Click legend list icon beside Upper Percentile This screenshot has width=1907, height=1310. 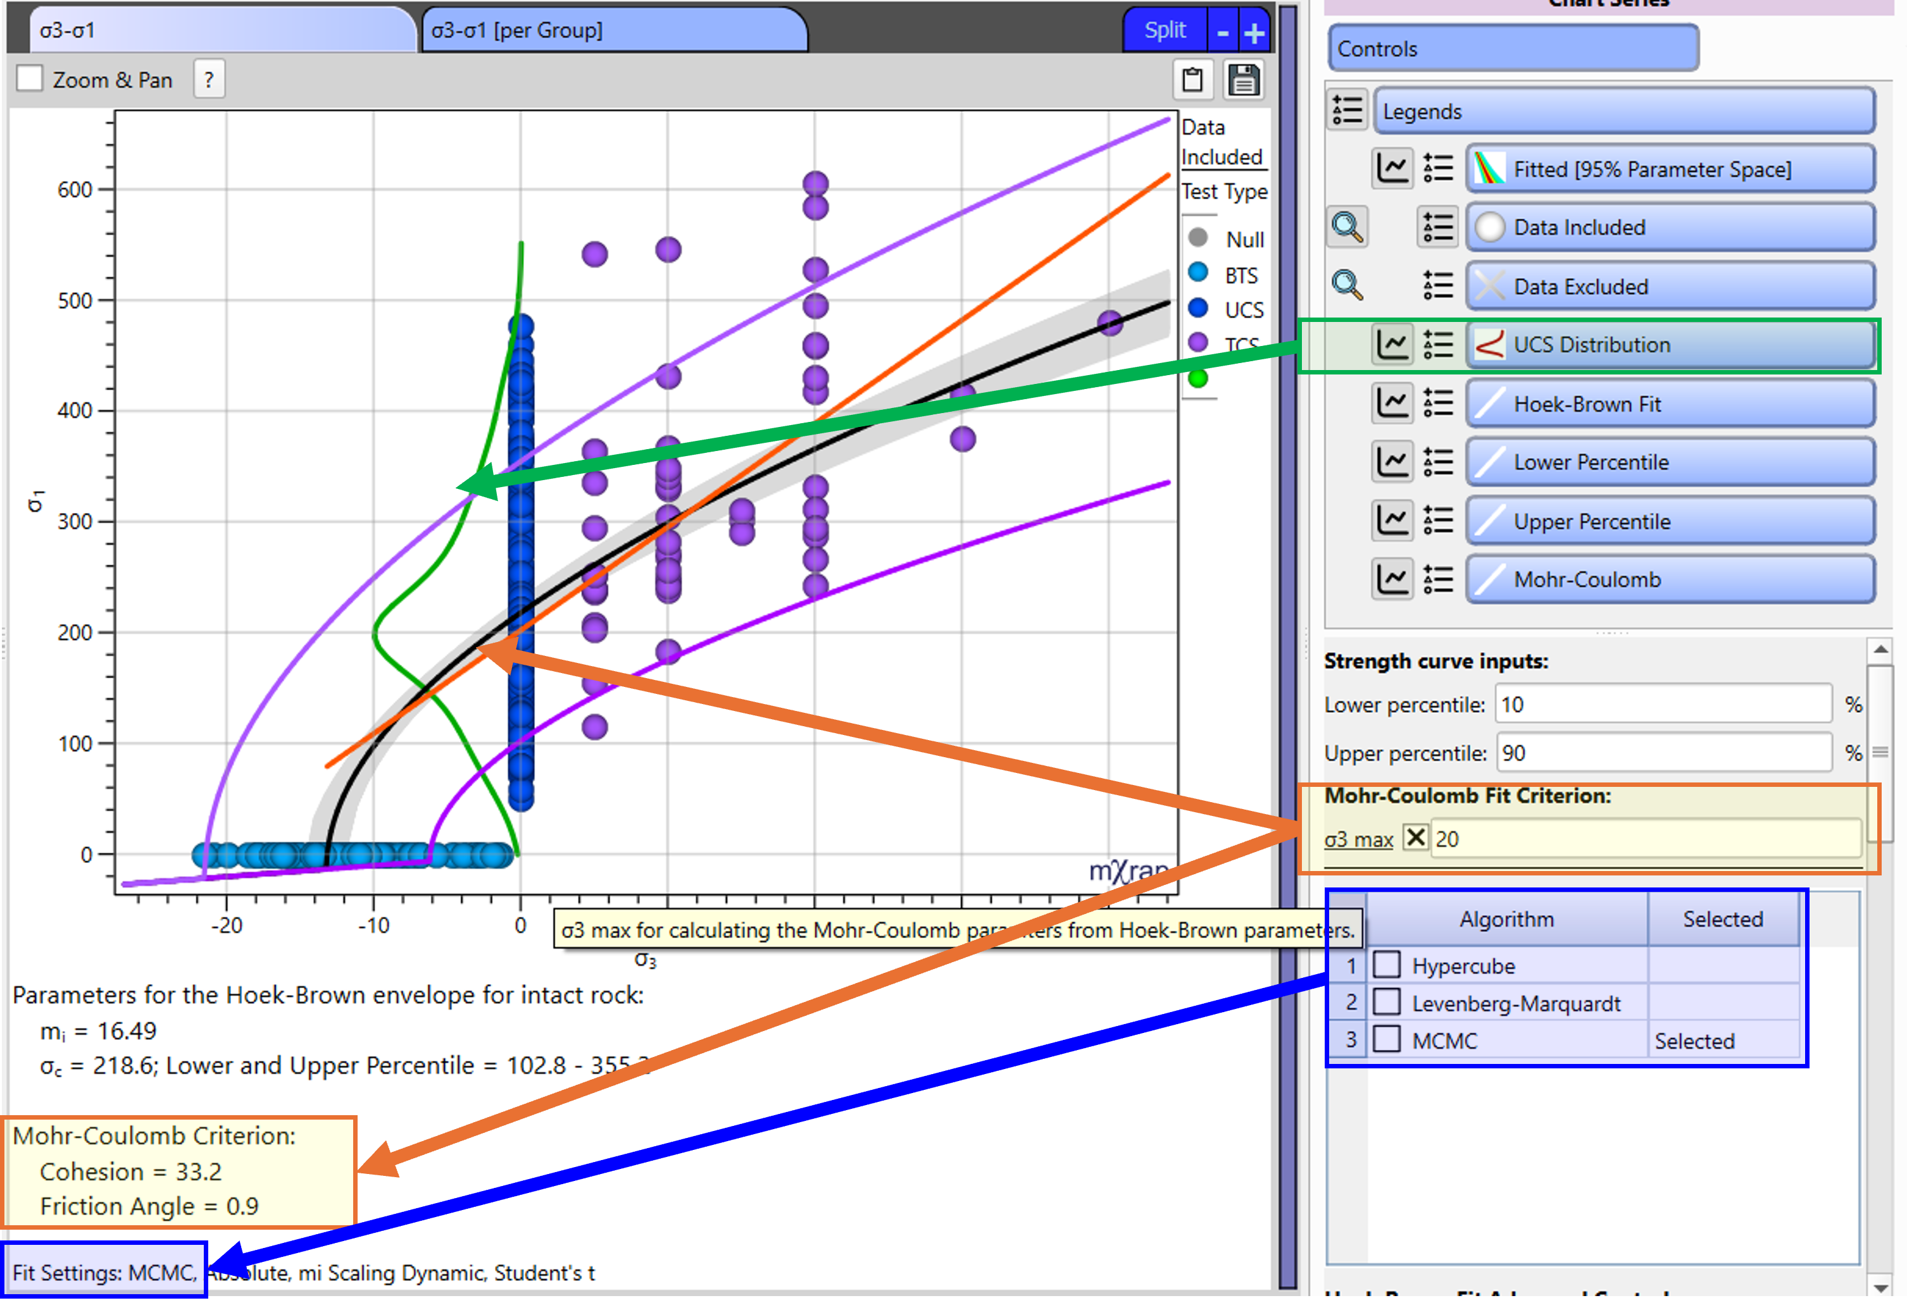1438,521
